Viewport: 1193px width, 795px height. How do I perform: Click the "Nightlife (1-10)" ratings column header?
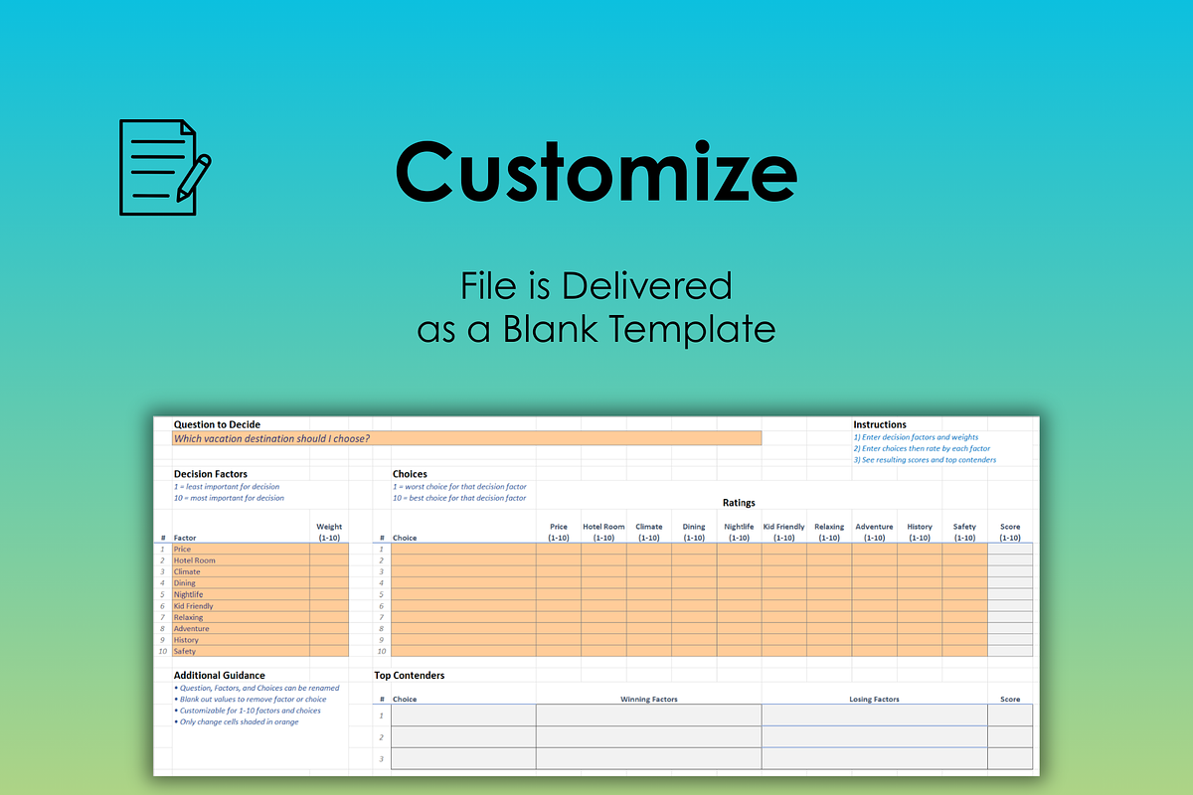739,533
